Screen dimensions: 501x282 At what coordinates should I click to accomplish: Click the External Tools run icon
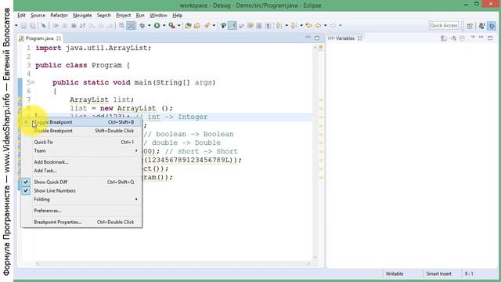click(172, 26)
